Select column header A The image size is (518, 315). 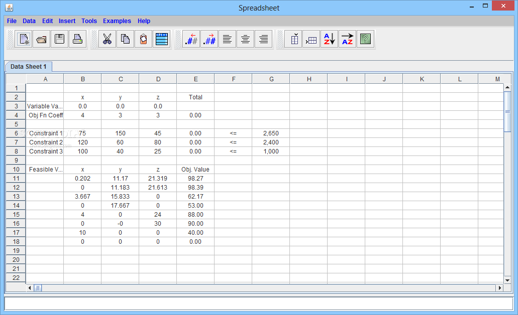pyautogui.click(x=45, y=79)
